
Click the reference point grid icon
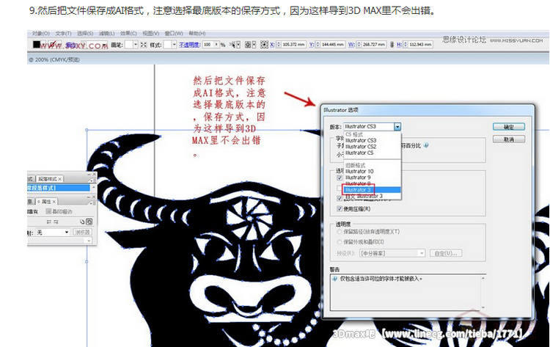(264, 45)
